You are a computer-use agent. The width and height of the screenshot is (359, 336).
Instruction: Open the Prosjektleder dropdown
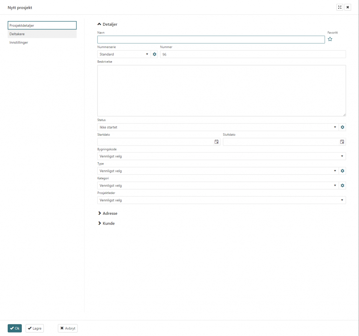[221, 200]
